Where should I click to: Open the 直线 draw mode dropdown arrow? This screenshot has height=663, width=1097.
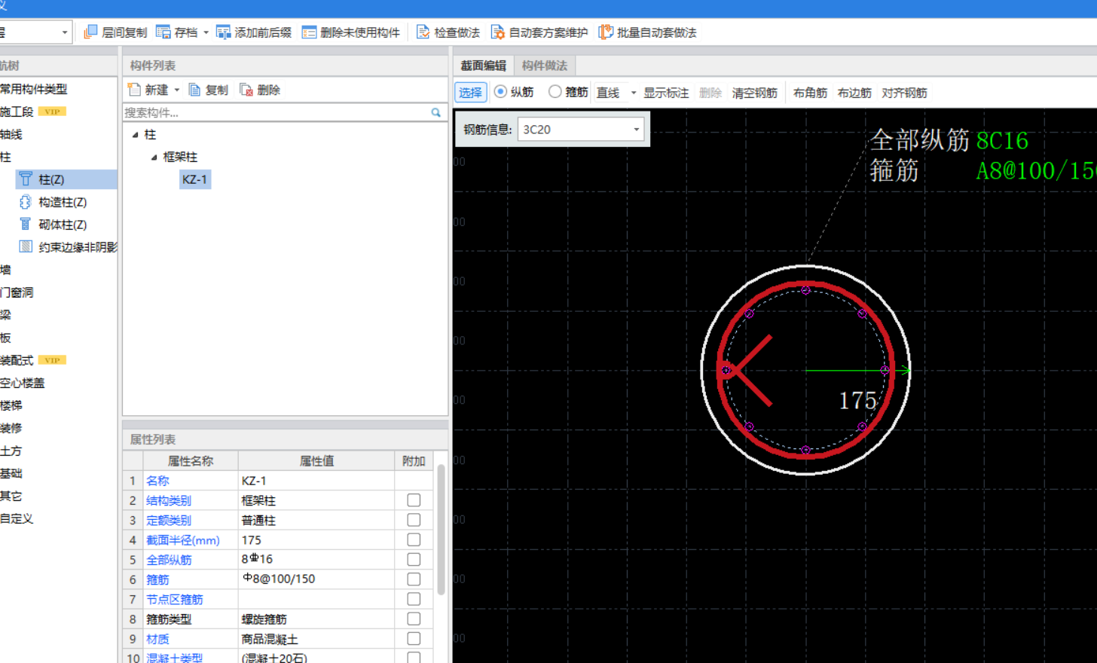click(634, 93)
